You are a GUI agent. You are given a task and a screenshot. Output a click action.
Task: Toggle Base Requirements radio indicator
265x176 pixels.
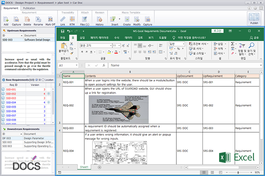4,80
